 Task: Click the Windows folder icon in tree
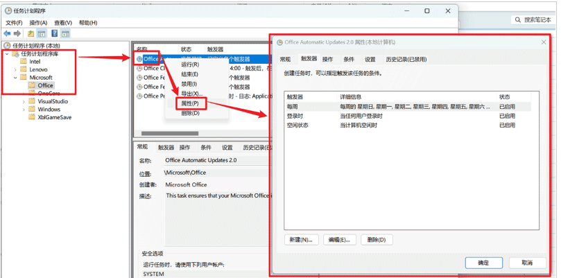[32, 109]
